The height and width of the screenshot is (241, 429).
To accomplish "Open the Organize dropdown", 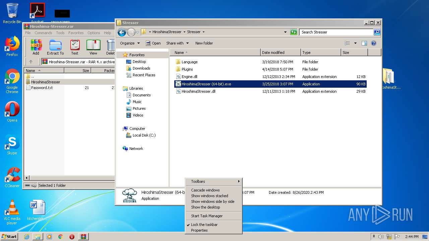I will (129, 43).
